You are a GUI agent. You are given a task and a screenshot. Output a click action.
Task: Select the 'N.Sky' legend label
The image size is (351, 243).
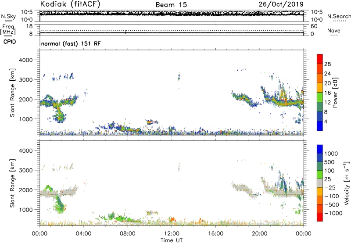click(8, 16)
